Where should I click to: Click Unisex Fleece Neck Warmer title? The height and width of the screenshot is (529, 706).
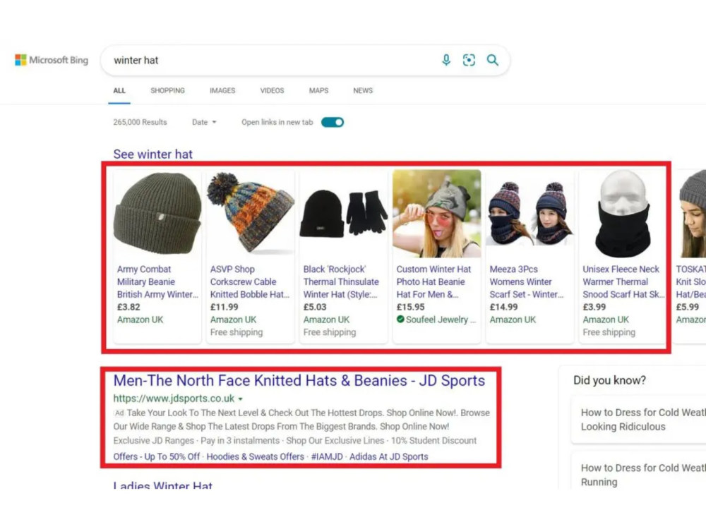pyautogui.click(x=623, y=281)
